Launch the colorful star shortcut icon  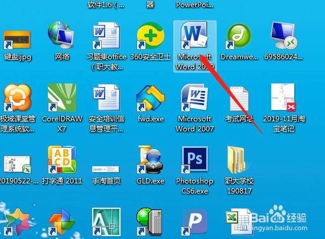tap(17, 222)
